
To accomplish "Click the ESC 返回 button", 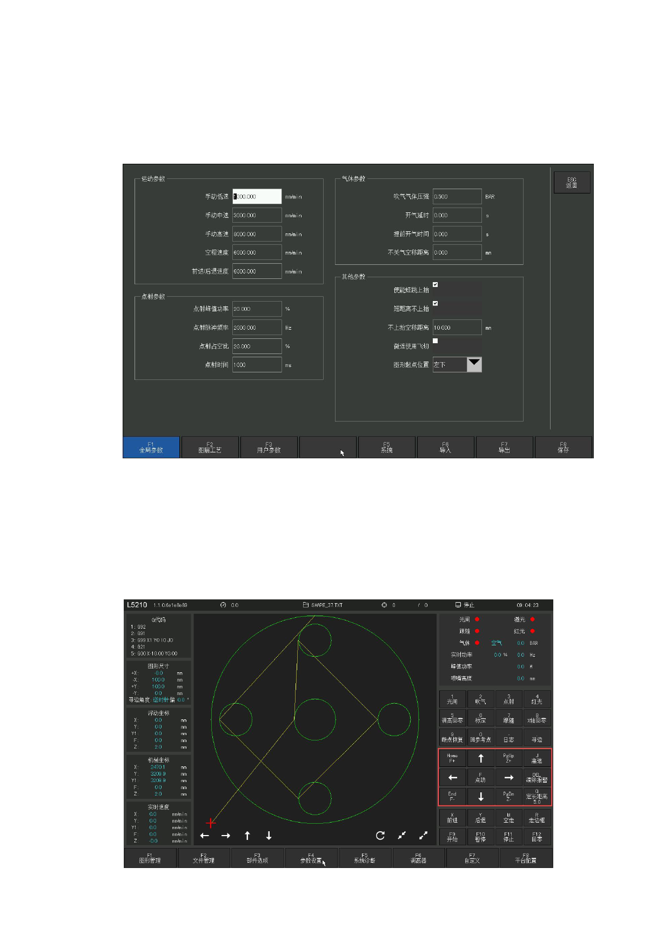I will (572, 183).
